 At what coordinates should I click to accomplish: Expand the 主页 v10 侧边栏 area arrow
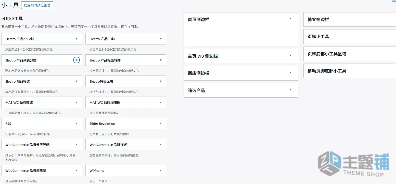coord(290,55)
